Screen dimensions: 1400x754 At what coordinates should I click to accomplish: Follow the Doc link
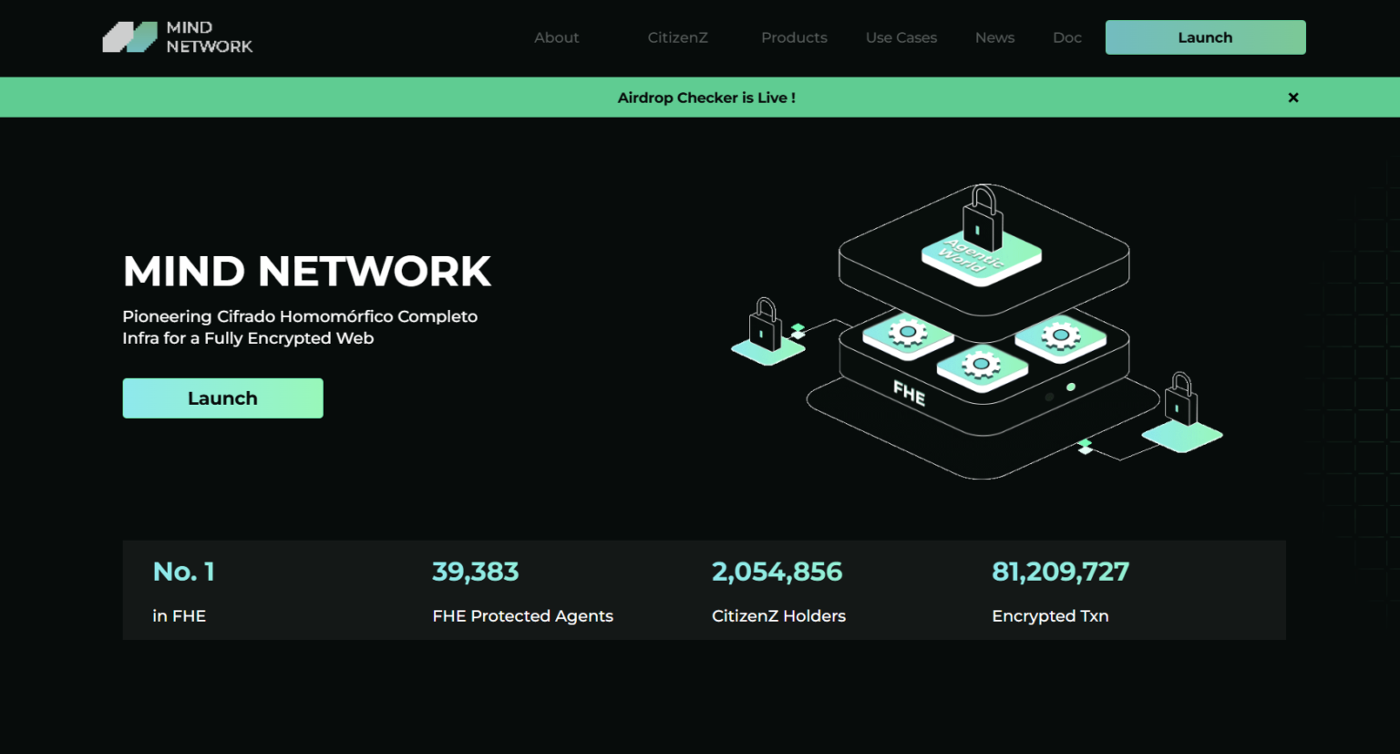1066,37
